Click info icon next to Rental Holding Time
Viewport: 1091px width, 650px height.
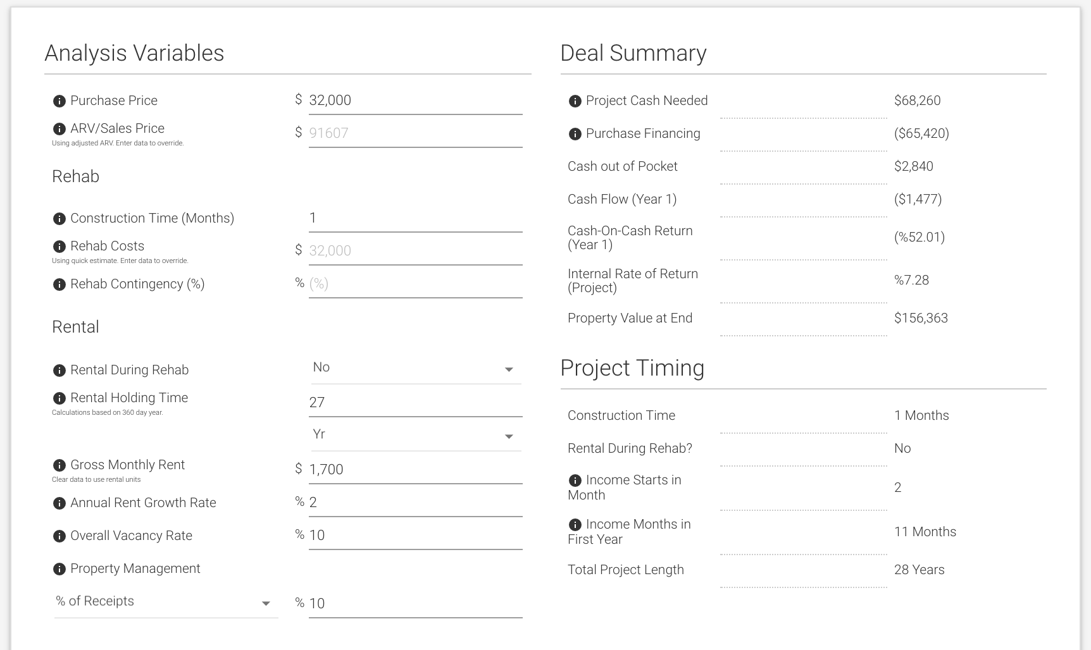pyautogui.click(x=59, y=398)
